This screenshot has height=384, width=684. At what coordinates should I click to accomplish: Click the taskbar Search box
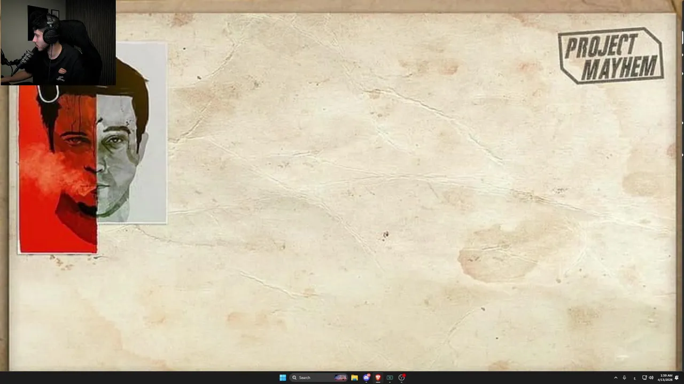[x=319, y=378]
